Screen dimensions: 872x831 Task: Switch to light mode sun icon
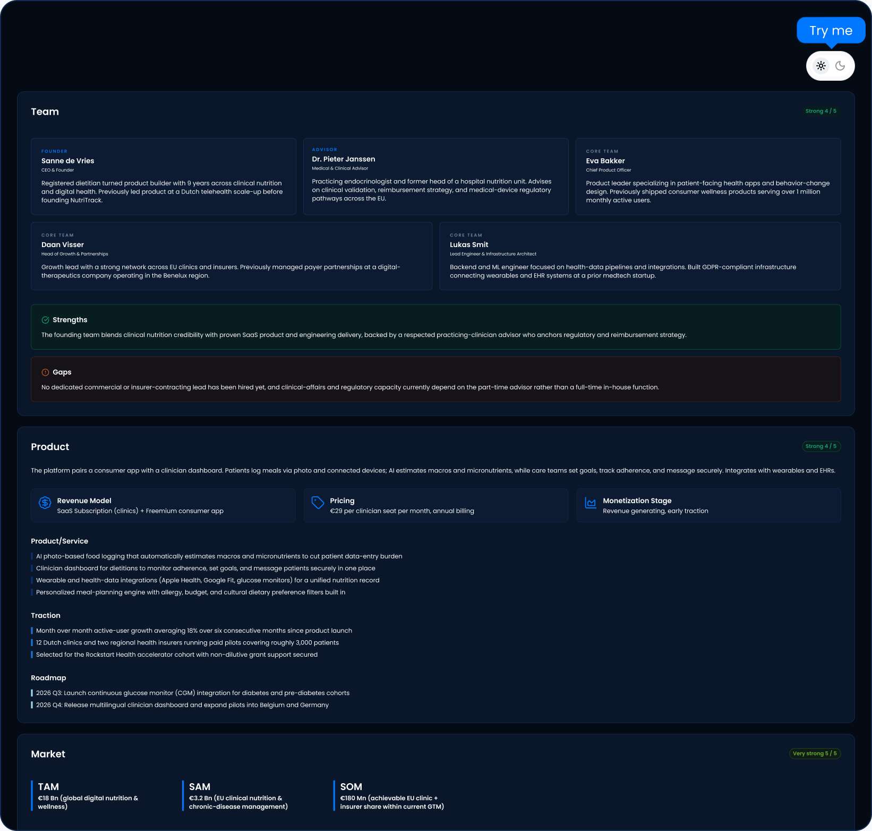pyautogui.click(x=821, y=66)
